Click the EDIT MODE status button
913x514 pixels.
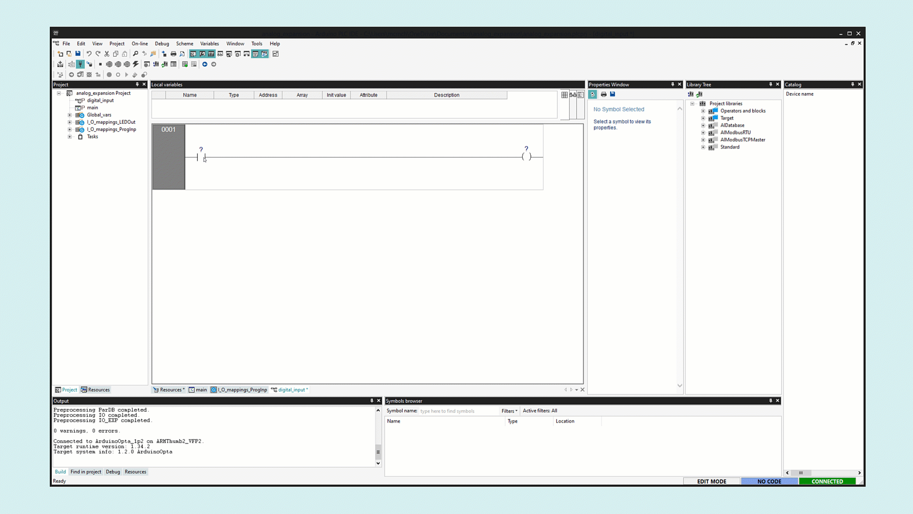(711, 481)
